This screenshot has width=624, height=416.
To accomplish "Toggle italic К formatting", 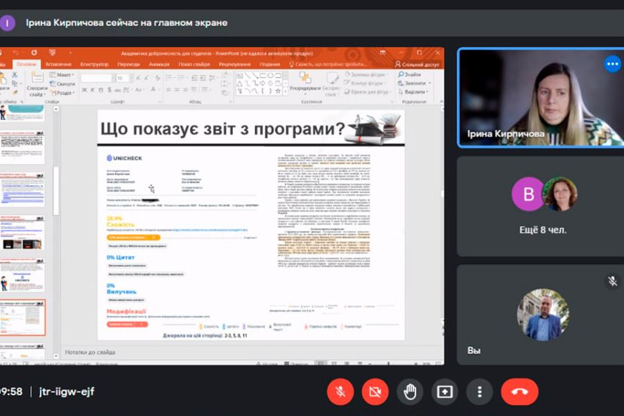I will point(92,90).
